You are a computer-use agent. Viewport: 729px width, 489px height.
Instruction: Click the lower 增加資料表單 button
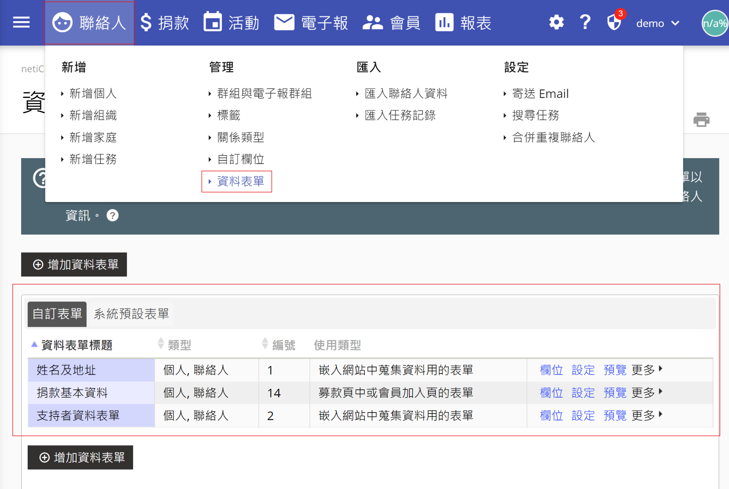80,457
